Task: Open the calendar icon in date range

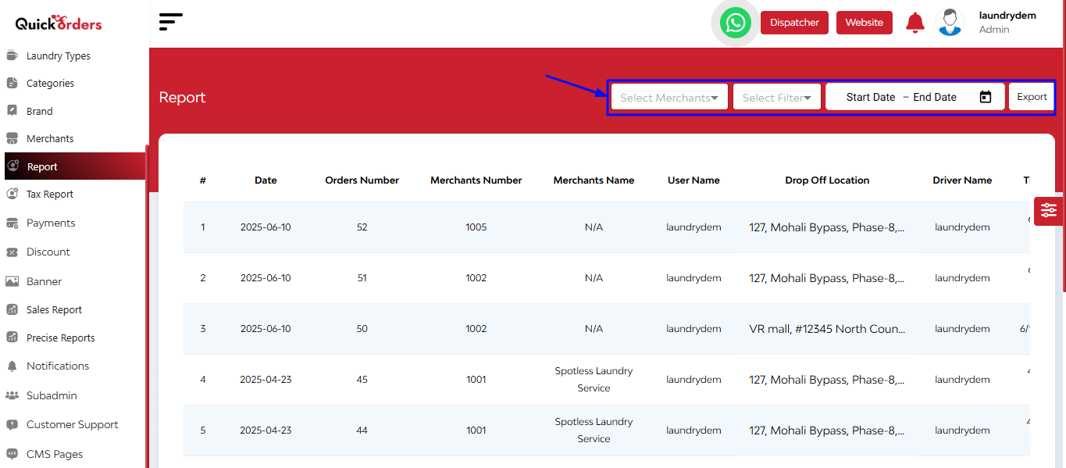Action: [x=986, y=97]
